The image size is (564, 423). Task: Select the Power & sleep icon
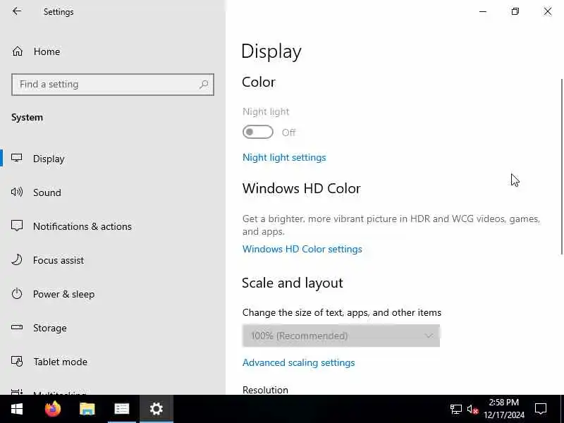tap(16, 293)
